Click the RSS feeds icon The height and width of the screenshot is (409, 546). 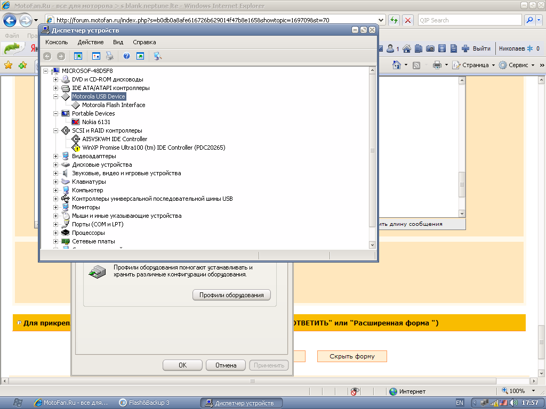click(416, 65)
